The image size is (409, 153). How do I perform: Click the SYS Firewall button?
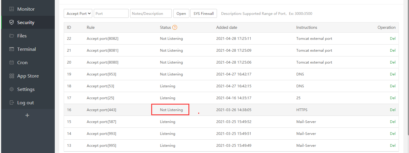[x=204, y=13]
